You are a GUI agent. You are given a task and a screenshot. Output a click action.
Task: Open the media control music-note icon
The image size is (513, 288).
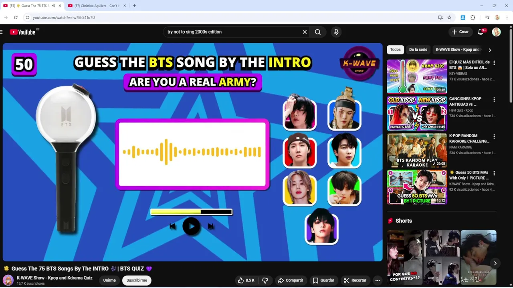pos(487,18)
